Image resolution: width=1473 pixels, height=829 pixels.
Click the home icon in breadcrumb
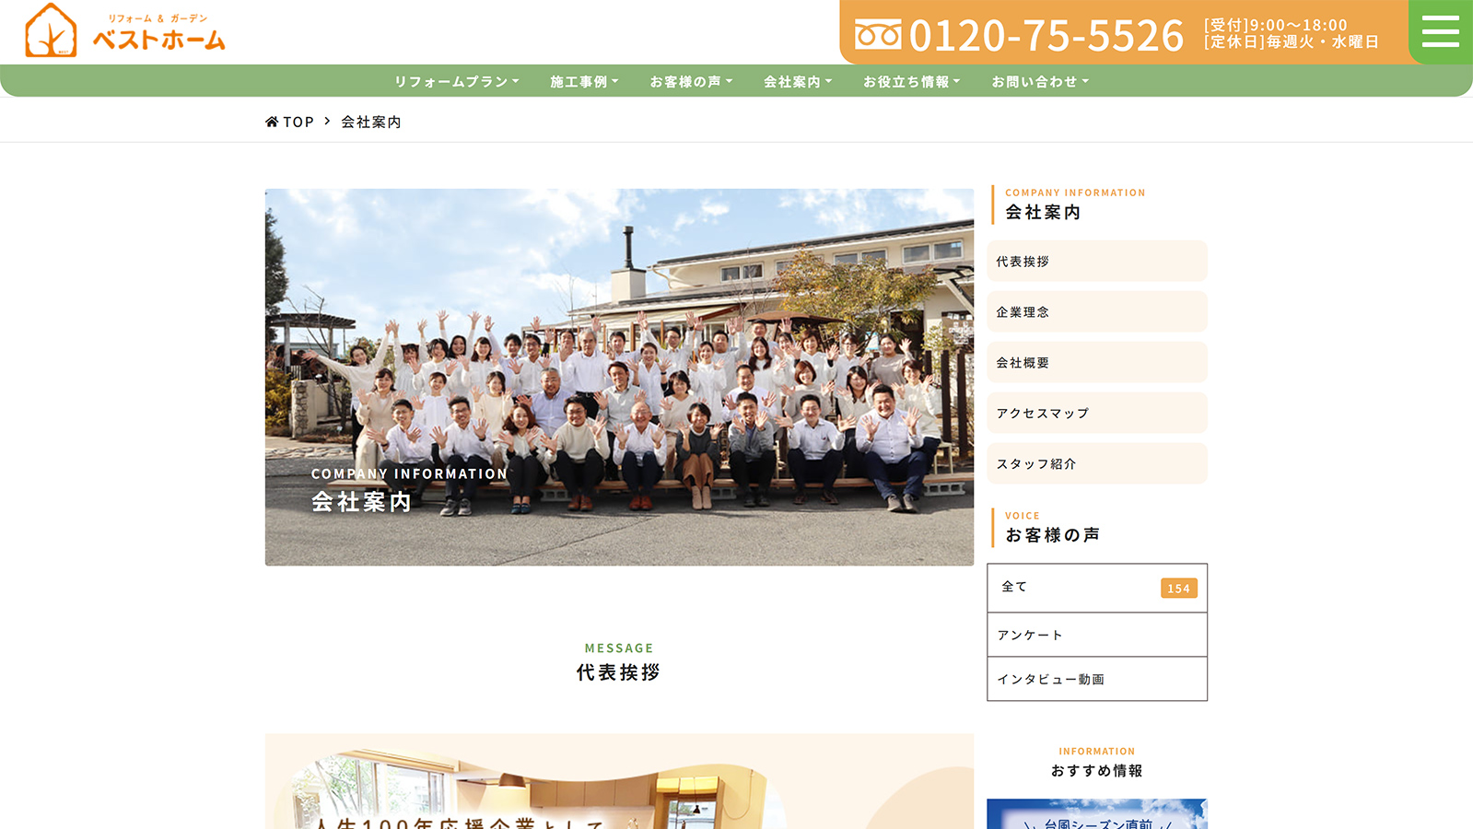coord(272,122)
